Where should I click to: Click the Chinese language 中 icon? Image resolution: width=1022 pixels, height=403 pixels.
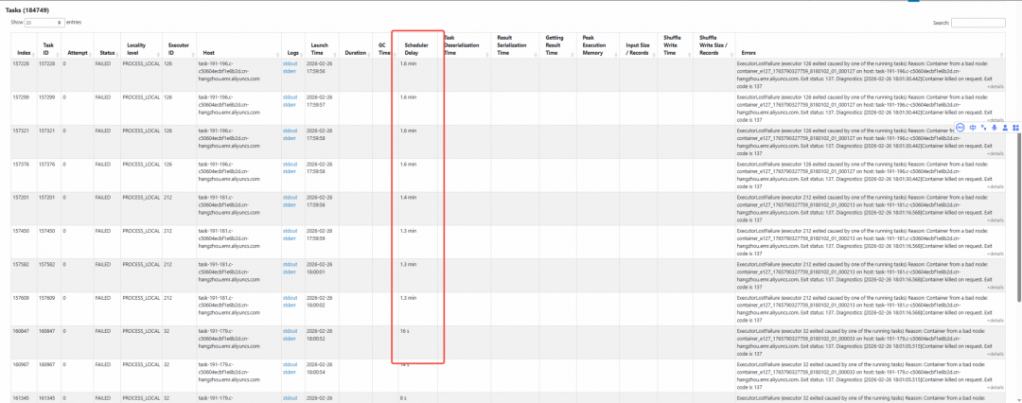pyautogui.click(x=972, y=127)
